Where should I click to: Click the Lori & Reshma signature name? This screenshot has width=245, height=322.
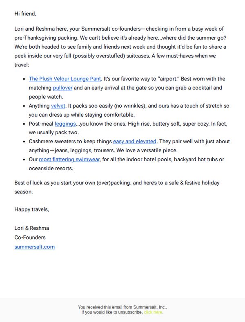click(x=32, y=228)
